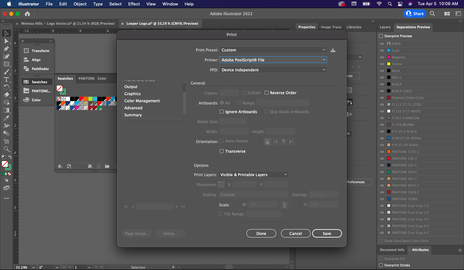Check Overprint Stroke in Attributes panel

click(x=381, y=265)
